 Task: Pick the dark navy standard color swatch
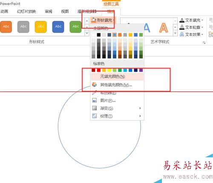[x=136, y=70]
